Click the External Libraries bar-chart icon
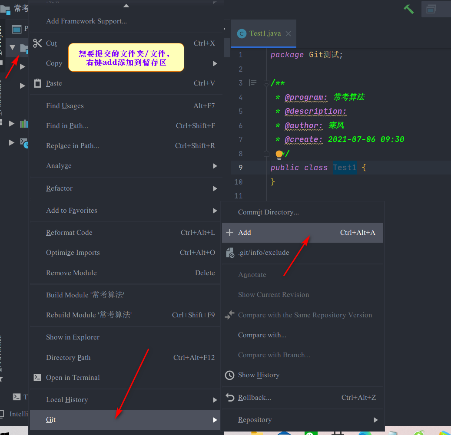This screenshot has width=451, height=435. pos(24,124)
